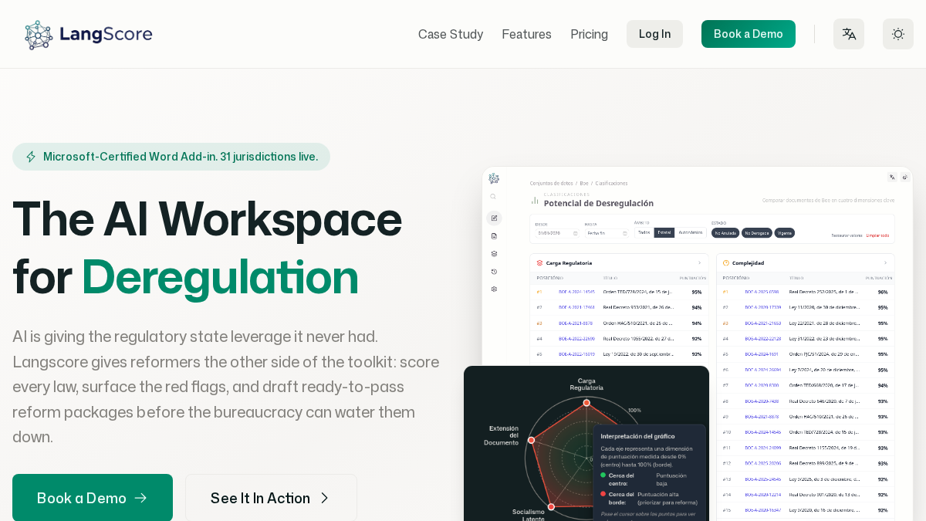Click Book a Demo in the header
926x521 pixels.
(749, 34)
